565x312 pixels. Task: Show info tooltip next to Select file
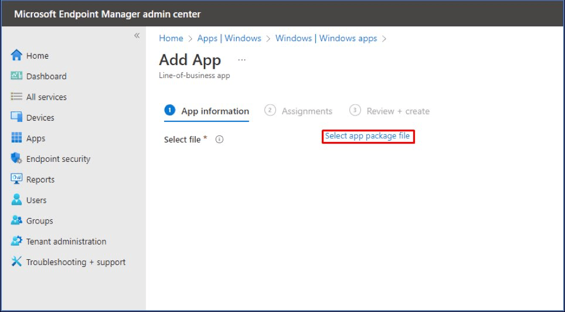click(220, 140)
